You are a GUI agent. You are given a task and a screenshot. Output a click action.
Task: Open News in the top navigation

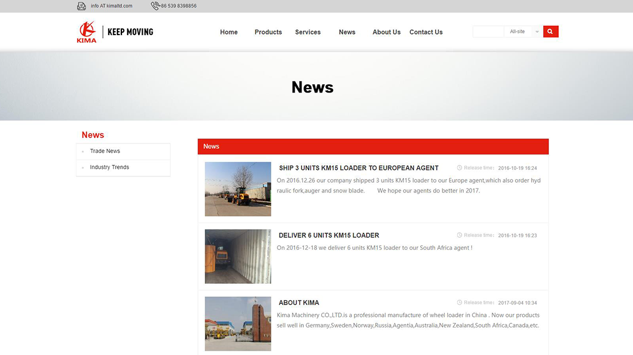click(347, 32)
